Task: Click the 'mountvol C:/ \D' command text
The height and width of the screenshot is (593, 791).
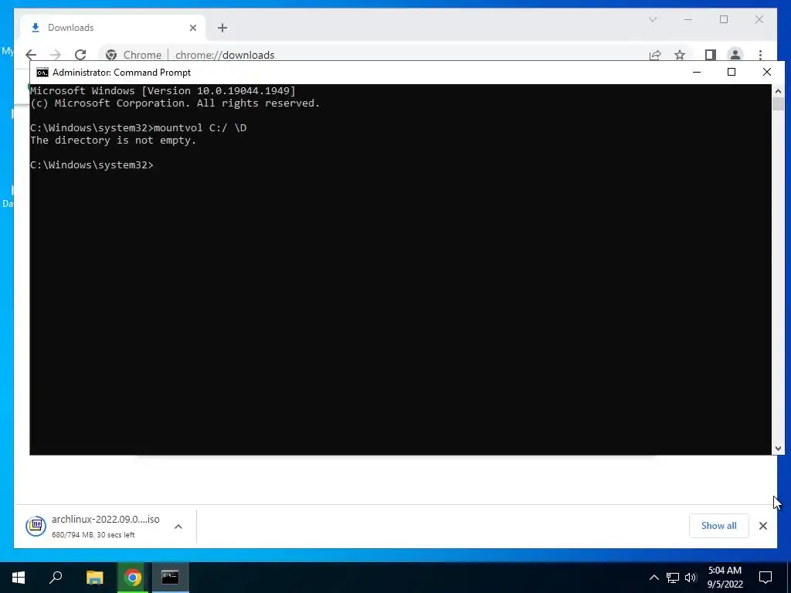Action: pos(200,127)
